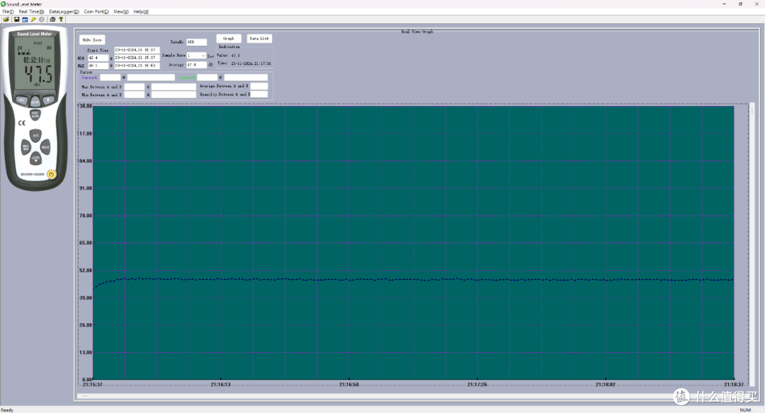Click the Cursor A value input field
This screenshot has width=765, height=413.
pyautogui.click(x=110, y=78)
